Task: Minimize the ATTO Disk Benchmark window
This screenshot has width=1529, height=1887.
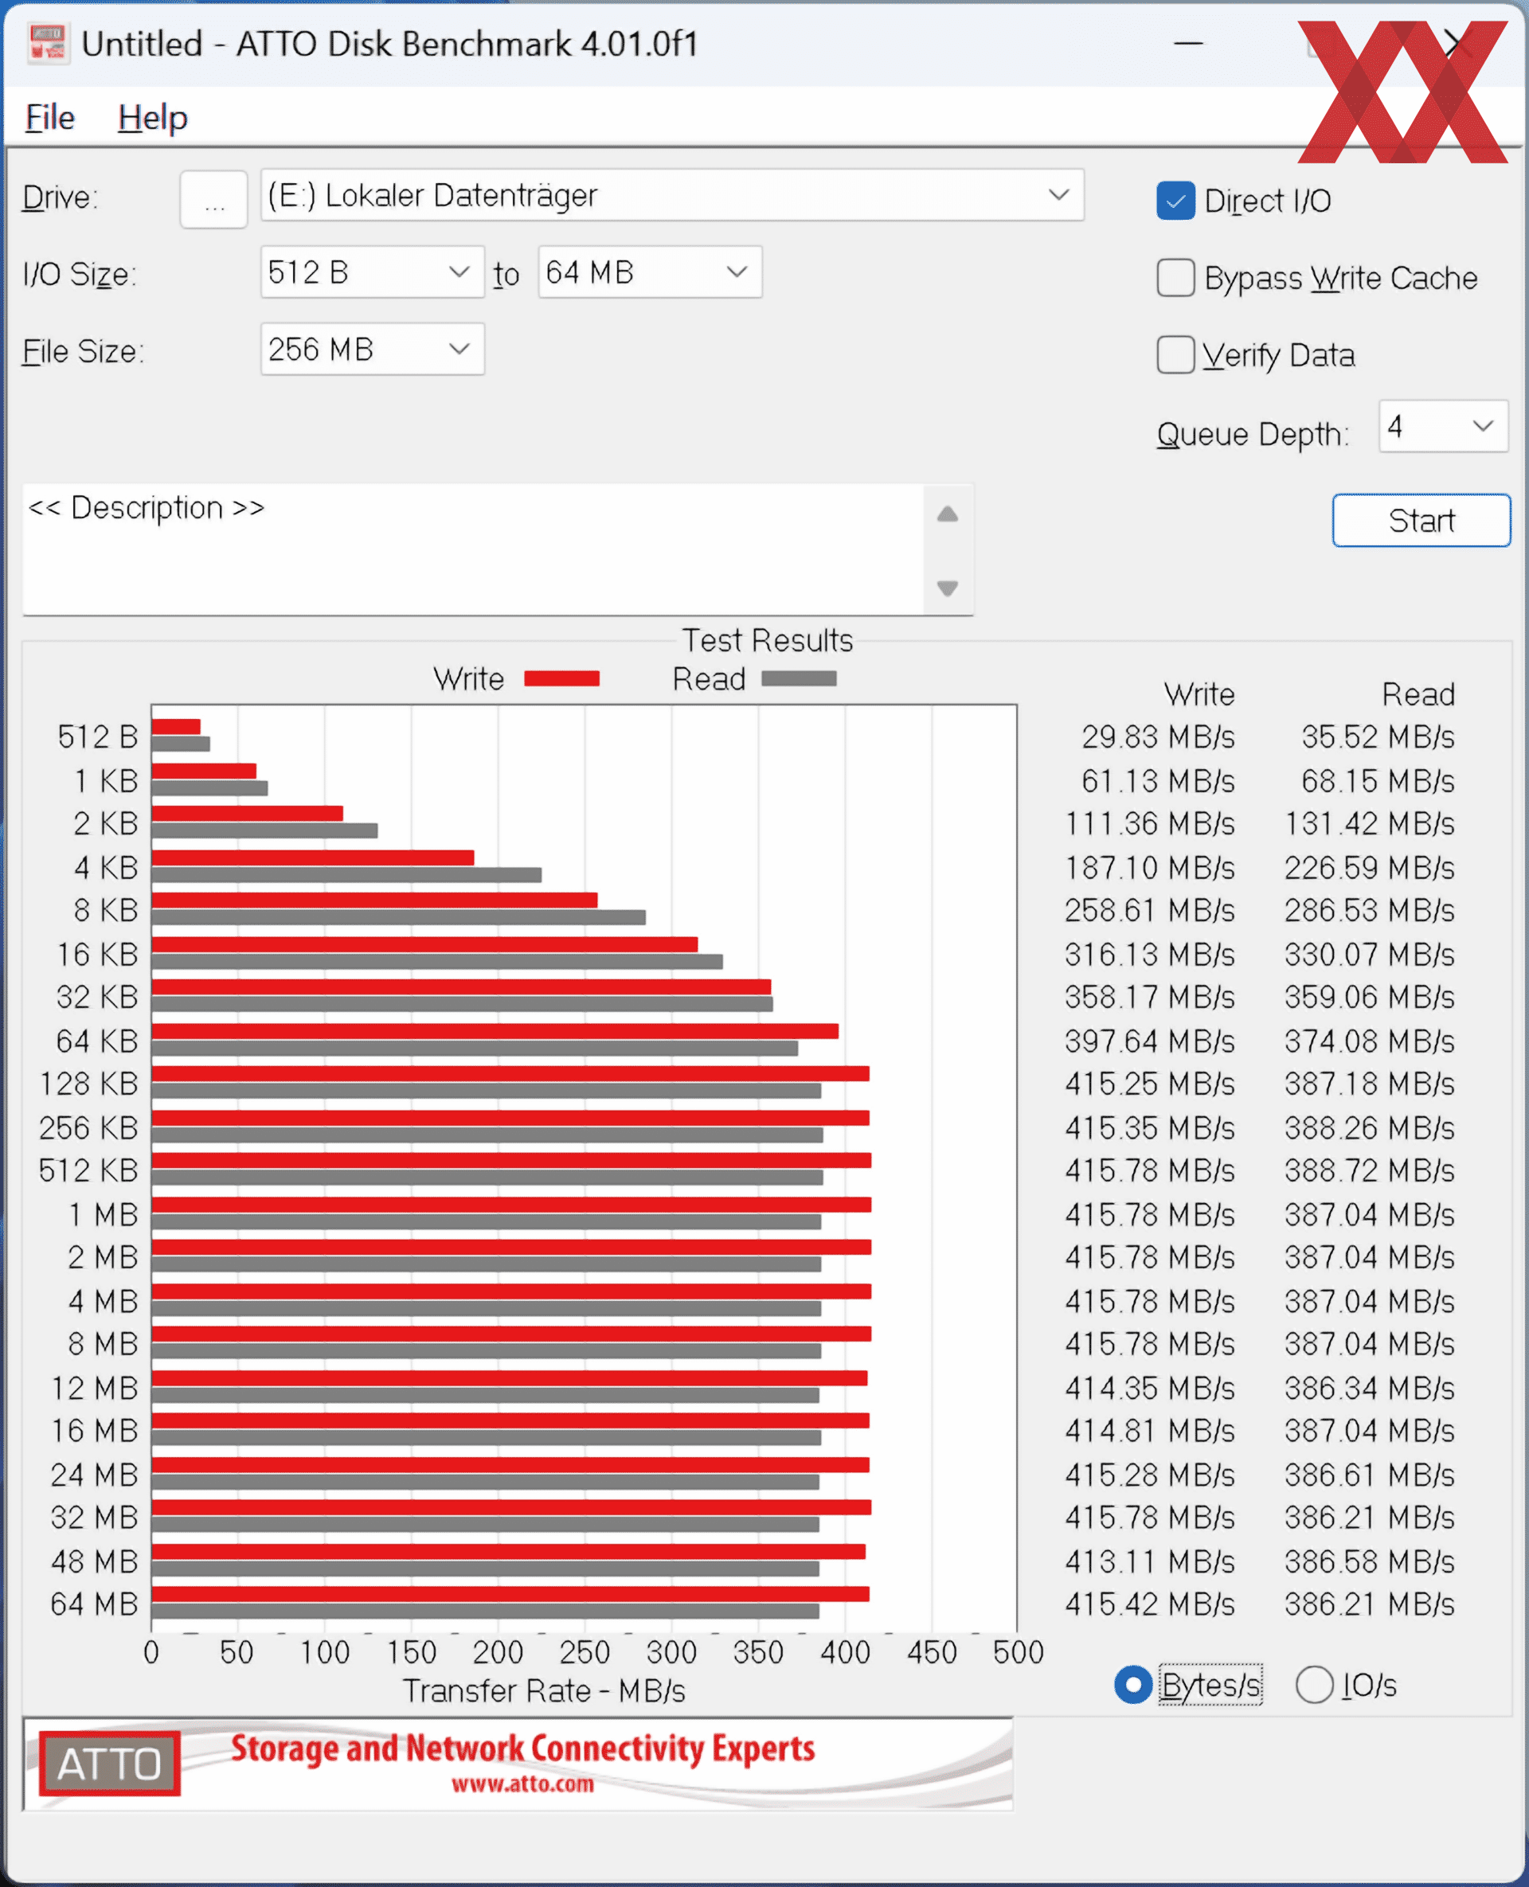Action: (x=1188, y=42)
